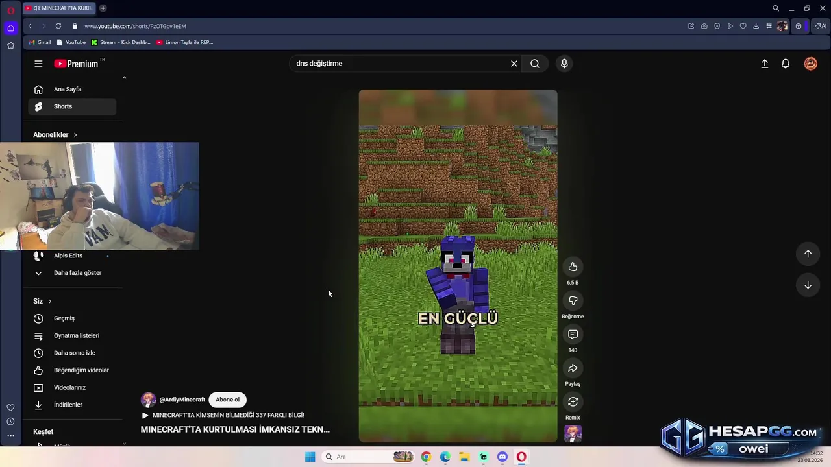Open Stream - Kick Dashboard bookmark

(121, 42)
